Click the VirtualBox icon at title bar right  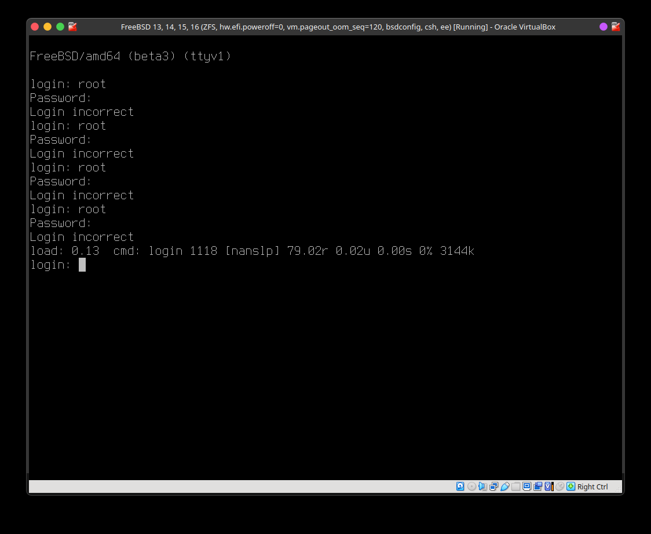[x=615, y=27]
